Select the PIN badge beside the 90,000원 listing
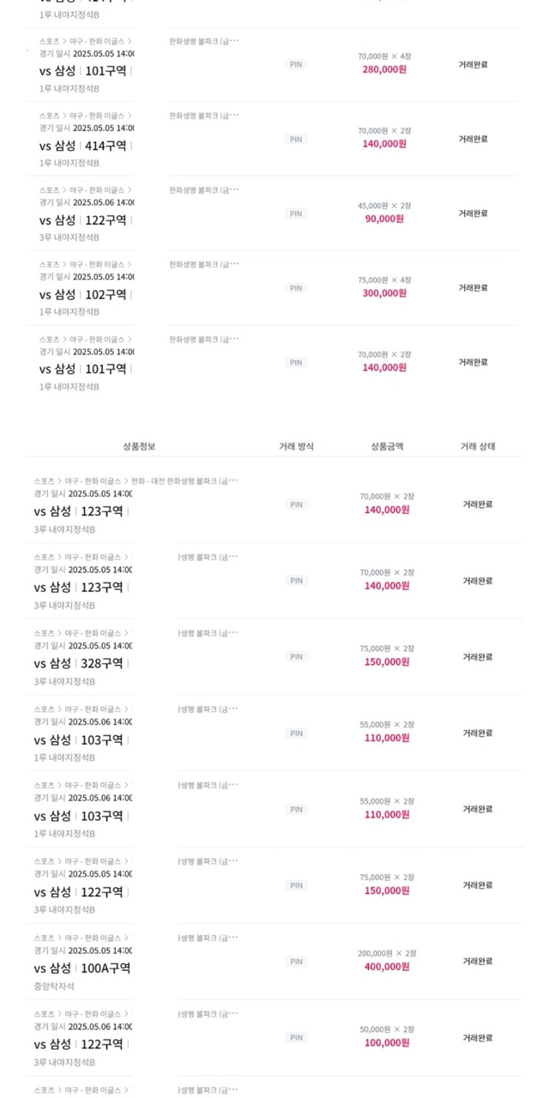Image resolution: width=549 pixels, height=1098 pixels. tap(296, 214)
